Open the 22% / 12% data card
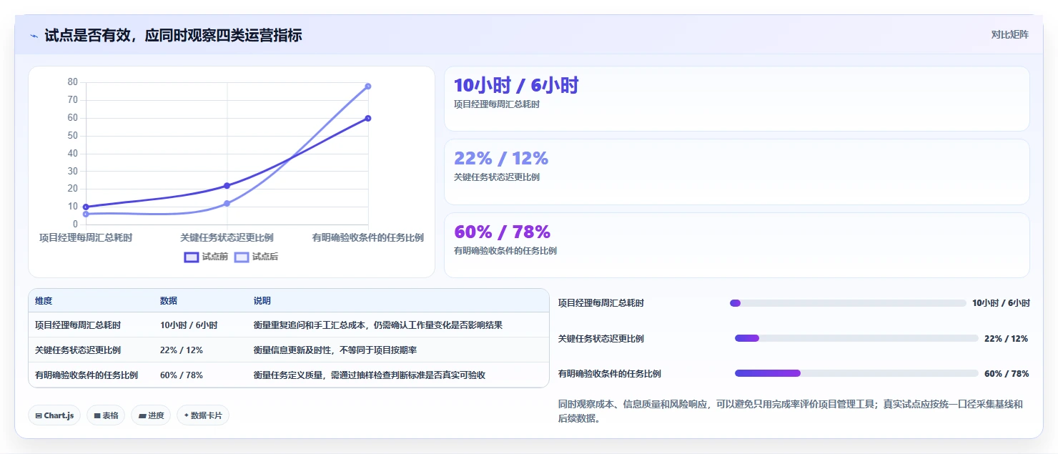The width and height of the screenshot is (1058, 454). pyautogui.click(x=737, y=172)
